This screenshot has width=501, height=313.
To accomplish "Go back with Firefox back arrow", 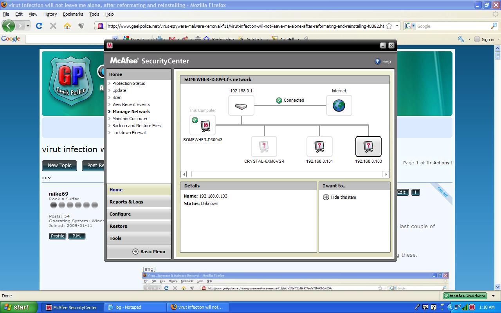I will point(9,26).
